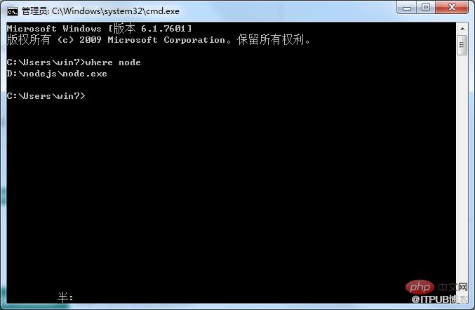Screen dimensions: 475x310
Task: Click the last C:\Users\win7> prompt
Action: pos(46,96)
